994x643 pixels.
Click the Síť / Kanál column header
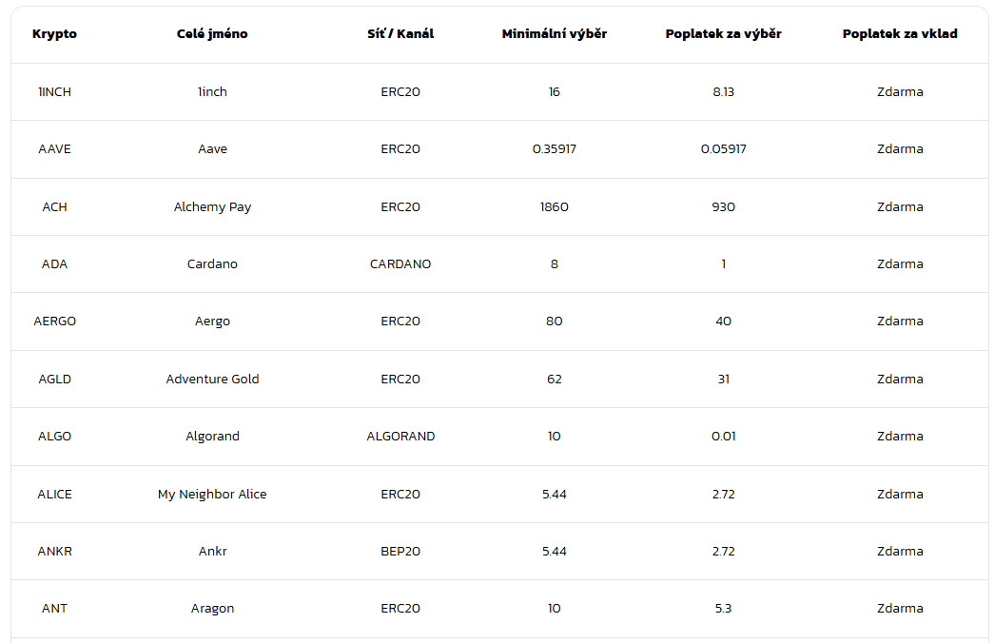(400, 34)
